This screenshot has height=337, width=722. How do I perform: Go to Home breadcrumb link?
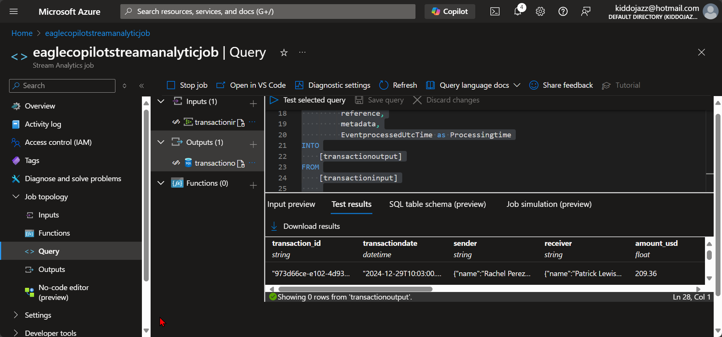click(22, 33)
